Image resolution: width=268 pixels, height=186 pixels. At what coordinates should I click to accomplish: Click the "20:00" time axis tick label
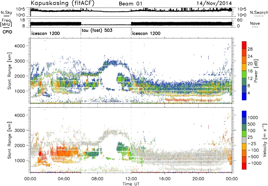coord(198,179)
